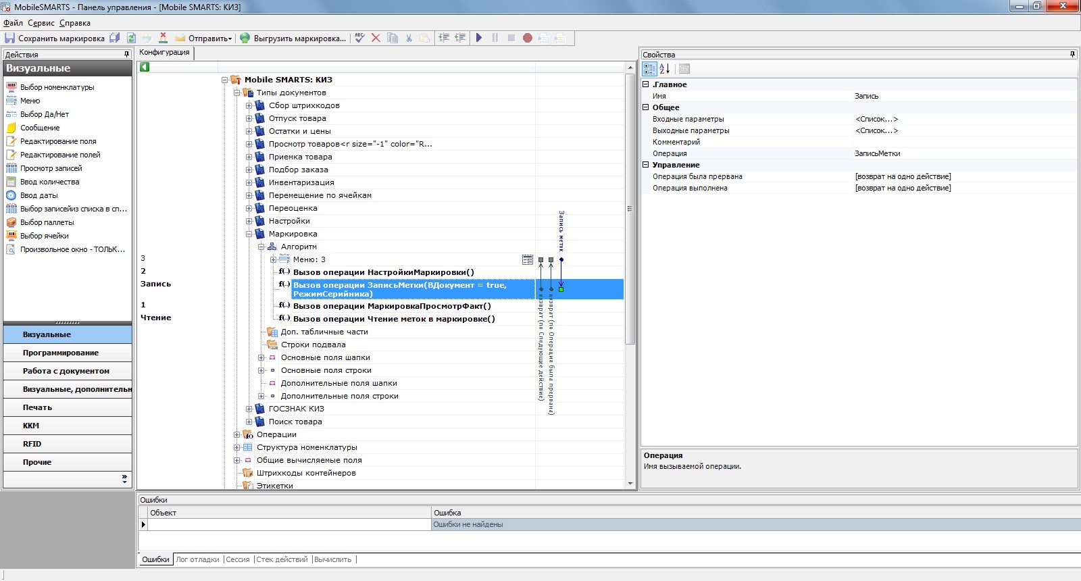
Task: Select the Меню action in Визуальные list
Action: coord(30,101)
